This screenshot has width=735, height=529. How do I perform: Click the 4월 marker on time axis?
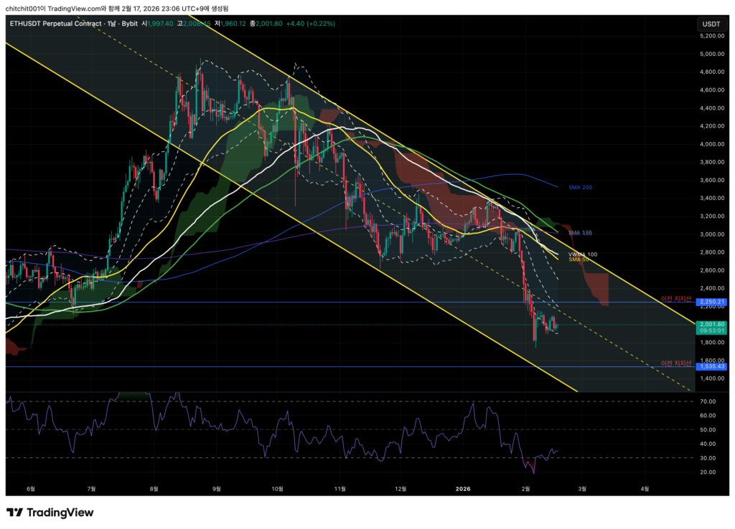click(645, 489)
